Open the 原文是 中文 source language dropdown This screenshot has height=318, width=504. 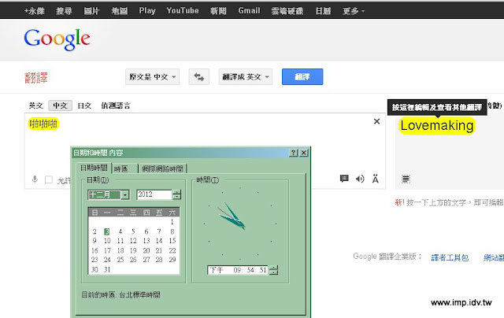(x=152, y=77)
